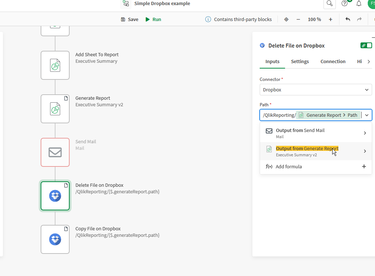Select the Copy File on Dropbox block
Screen dimensions: 375x276
coord(55,239)
